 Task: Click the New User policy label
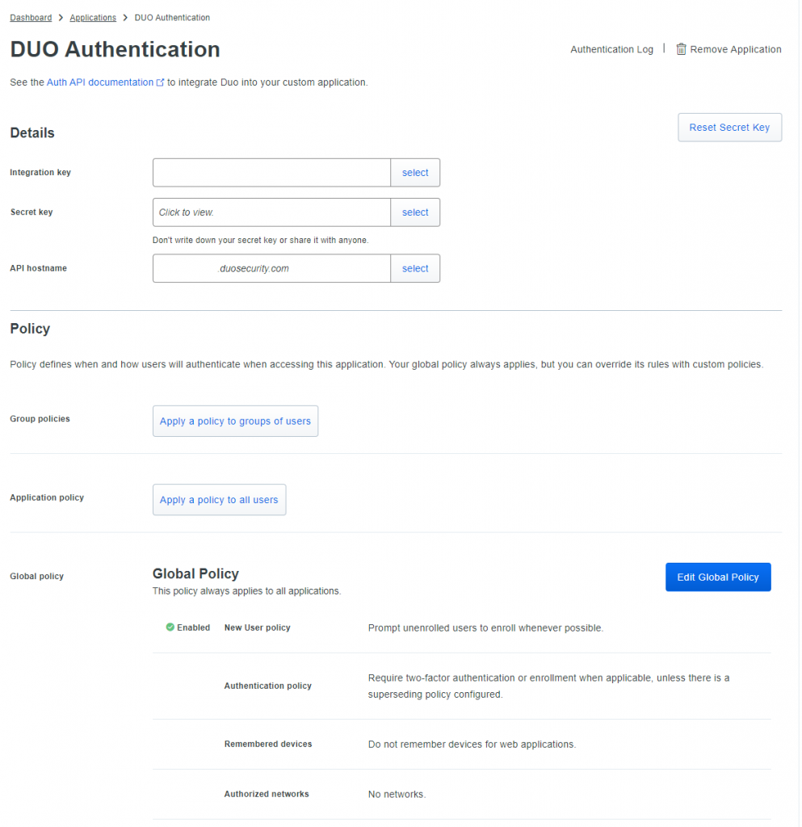[258, 628]
